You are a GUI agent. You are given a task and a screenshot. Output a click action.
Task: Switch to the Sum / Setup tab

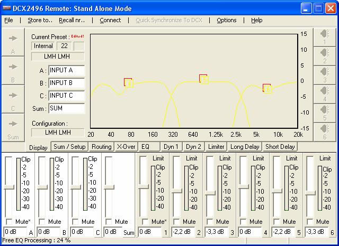click(x=69, y=147)
